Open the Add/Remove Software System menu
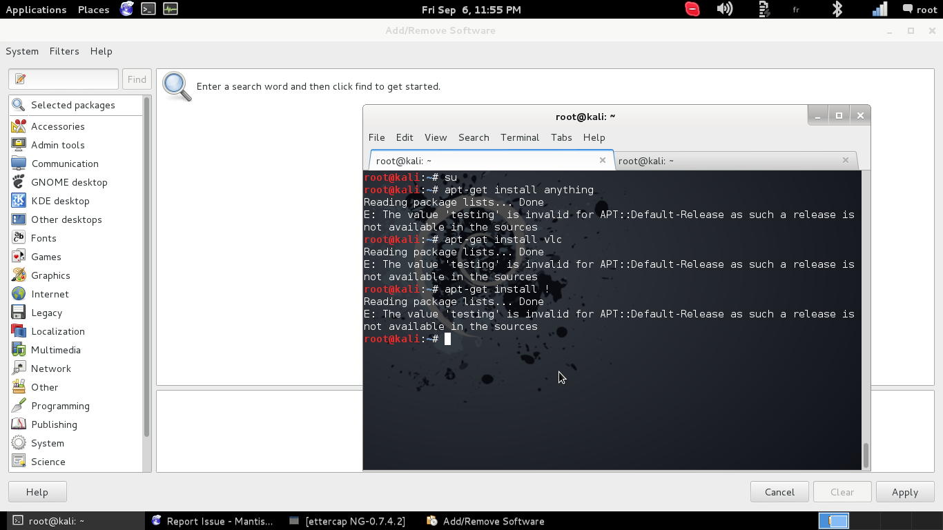The image size is (943, 530). coord(22,51)
